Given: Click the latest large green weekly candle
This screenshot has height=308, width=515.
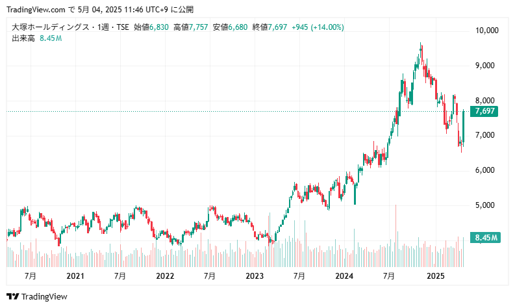Looking at the screenshot, I should click(464, 127).
